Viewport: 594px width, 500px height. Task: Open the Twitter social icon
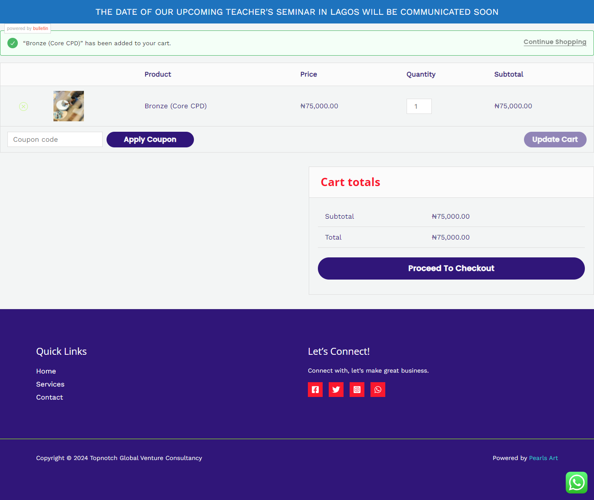click(336, 390)
